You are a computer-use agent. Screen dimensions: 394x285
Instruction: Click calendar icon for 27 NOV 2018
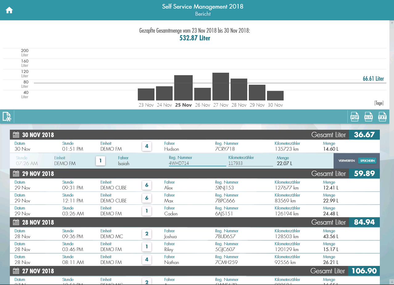coord(16,271)
